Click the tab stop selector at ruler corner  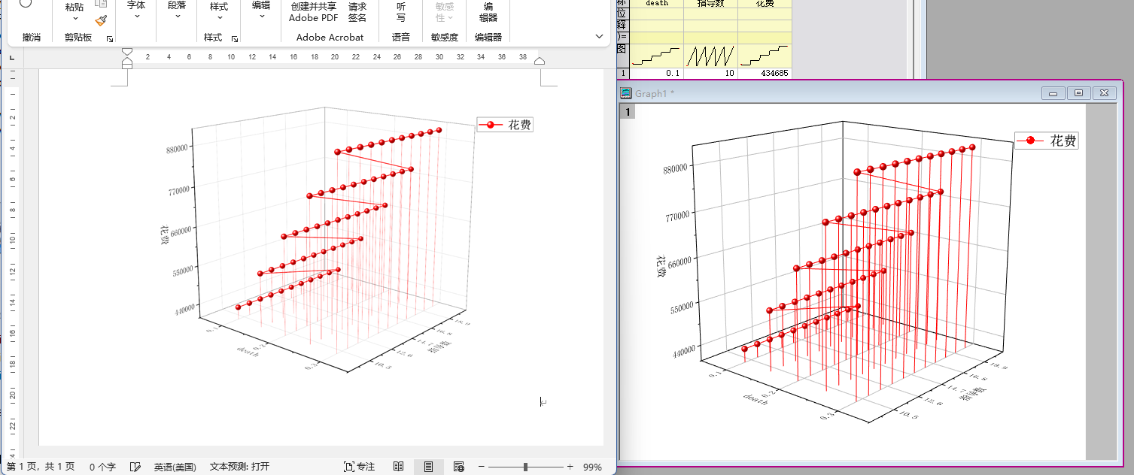pyautogui.click(x=11, y=57)
